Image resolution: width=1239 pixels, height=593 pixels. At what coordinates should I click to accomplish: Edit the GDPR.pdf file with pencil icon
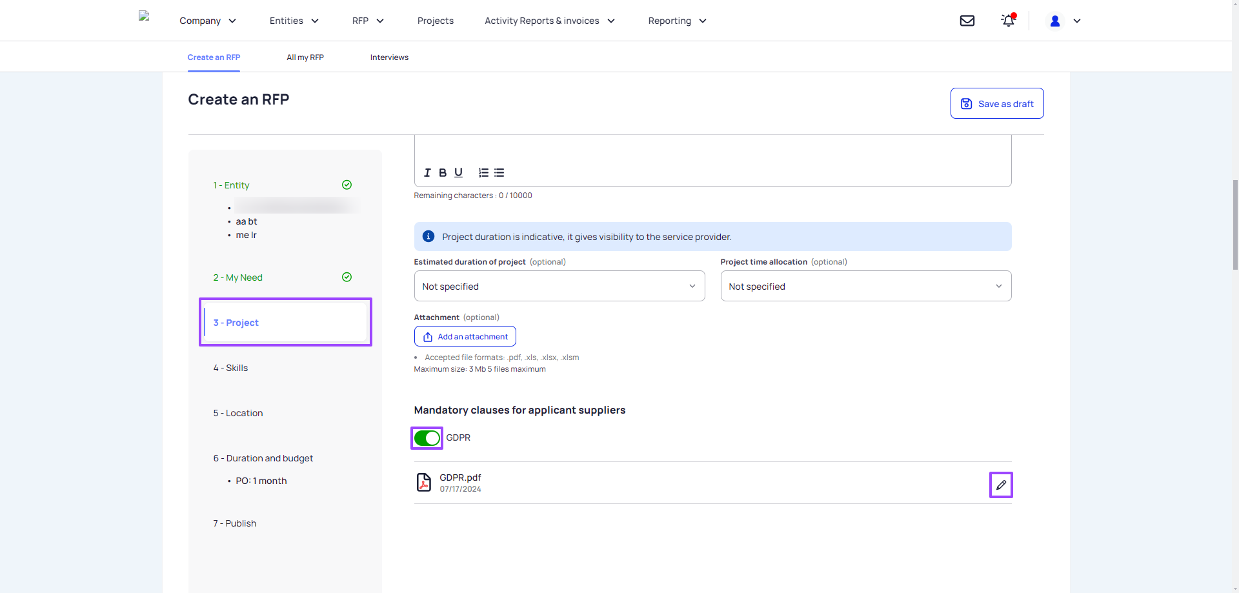click(x=1001, y=485)
